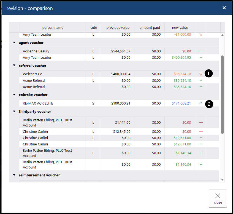
Task: Collapse the agent voucher group
Action: click(x=14, y=43)
